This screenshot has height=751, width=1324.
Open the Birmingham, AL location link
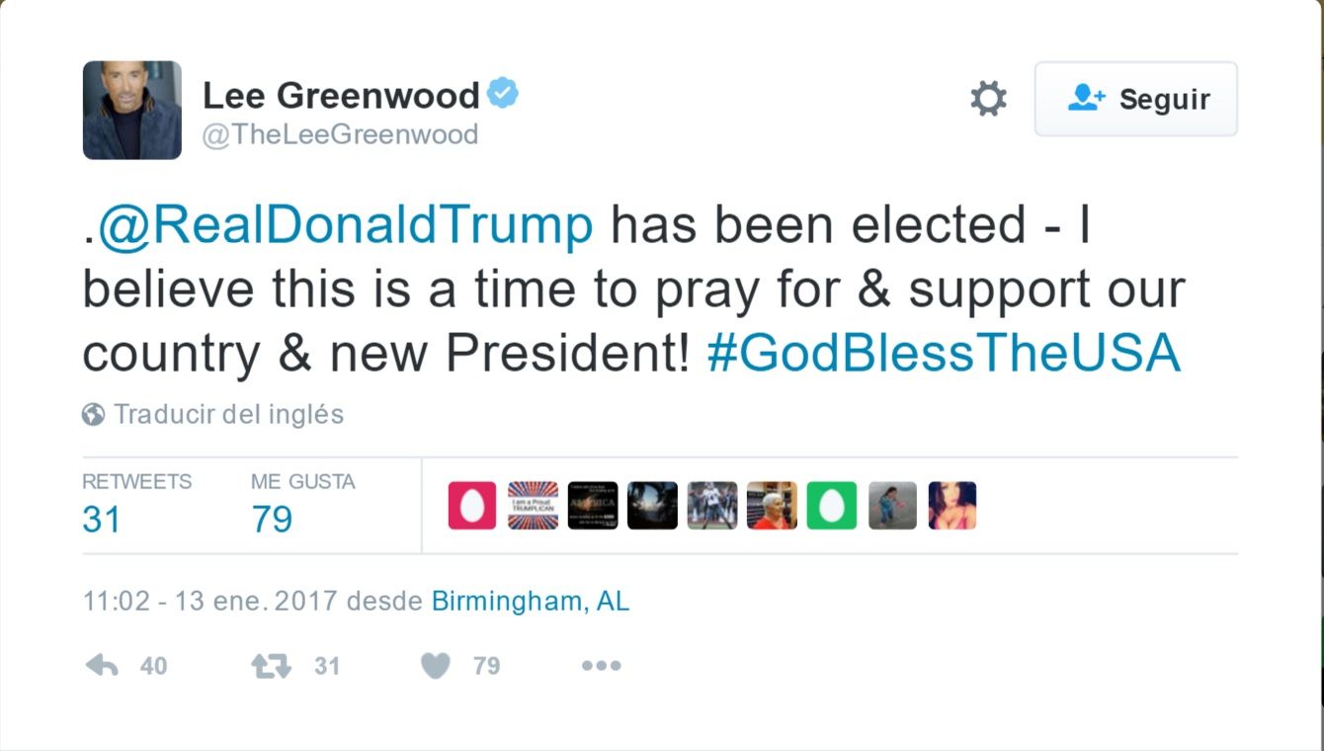click(531, 601)
